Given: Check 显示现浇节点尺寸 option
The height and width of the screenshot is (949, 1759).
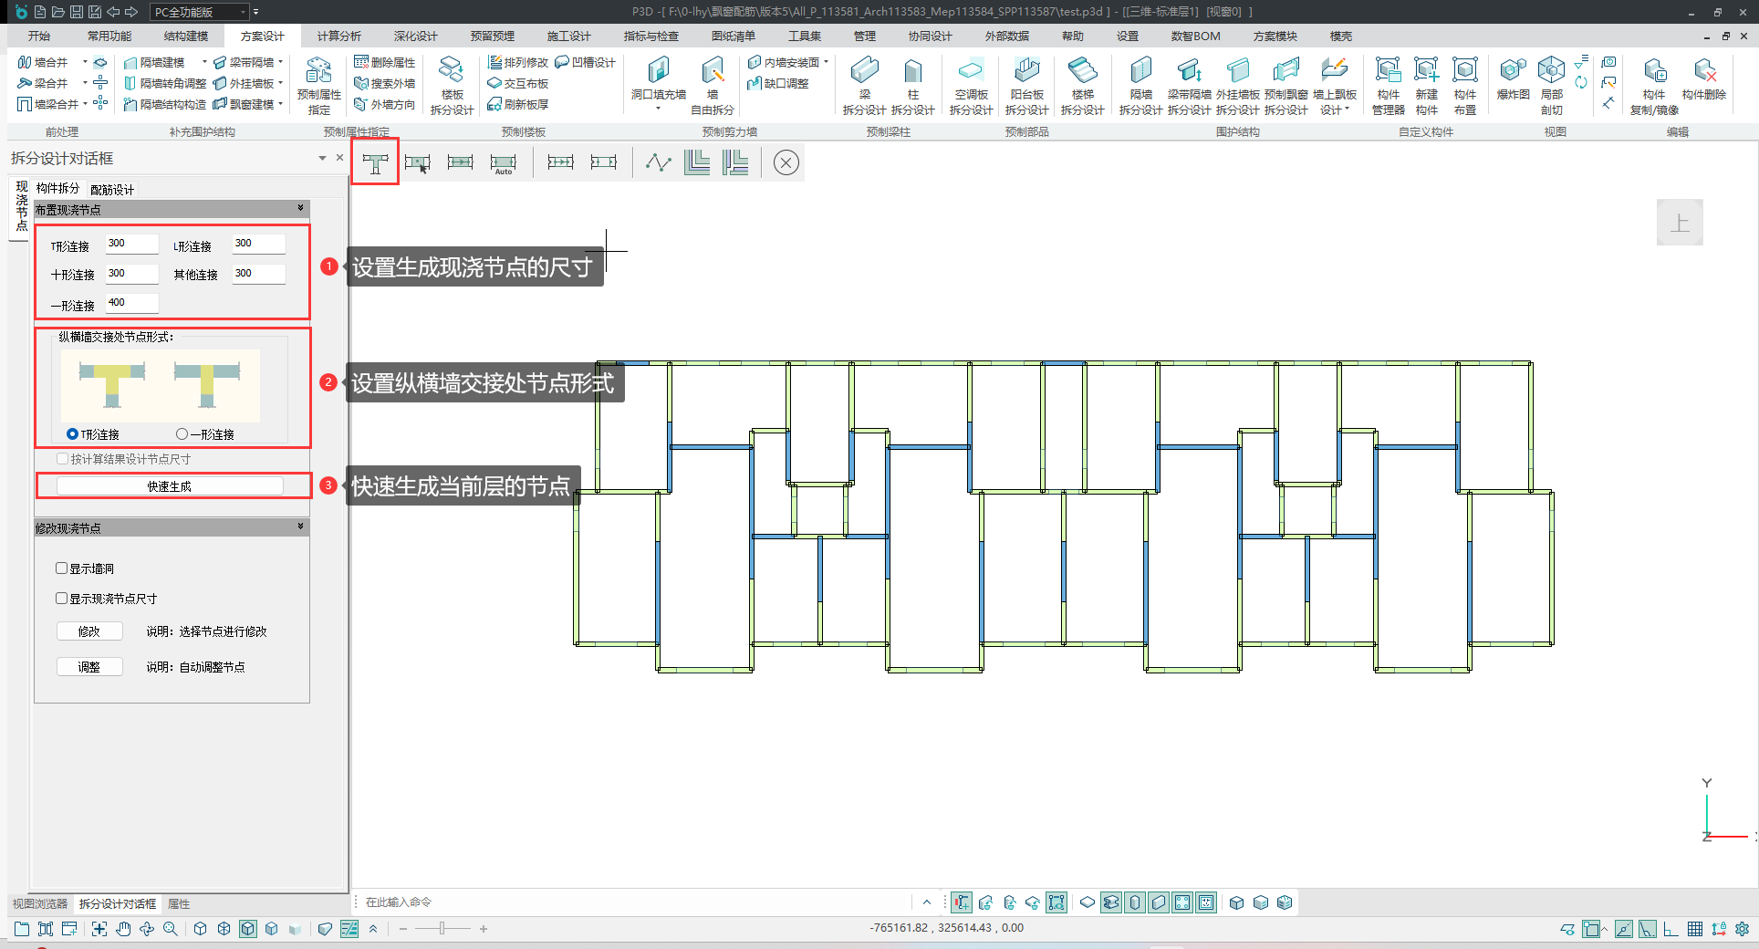Looking at the screenshot, I should pos(62,599).
